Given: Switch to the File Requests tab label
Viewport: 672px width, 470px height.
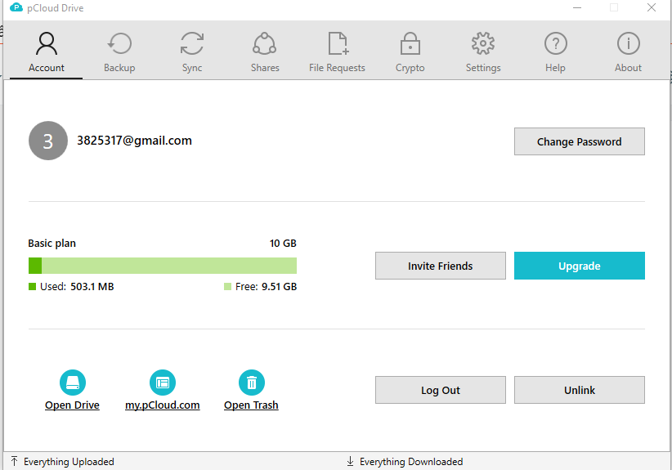Looking at the screenshot, I should coord(338,68).
